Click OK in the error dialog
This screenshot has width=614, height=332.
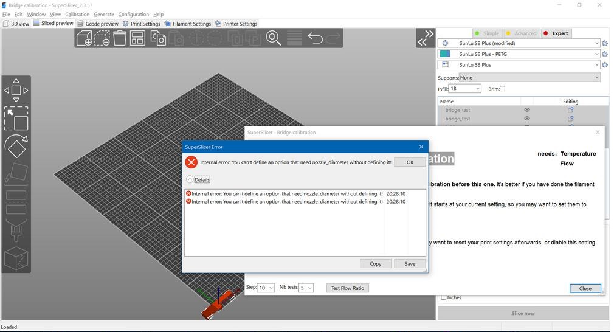point(410,162)
